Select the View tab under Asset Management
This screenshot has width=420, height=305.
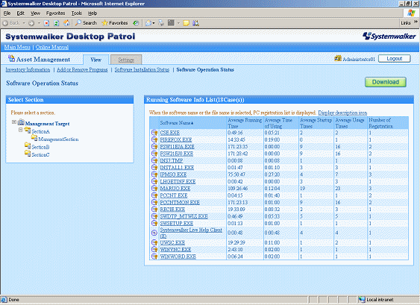coord(96,60)
